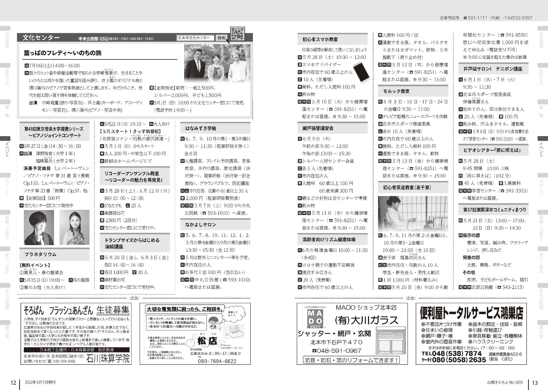
Task: Click the male pianist portrait photo
Action: coord(39,227)
